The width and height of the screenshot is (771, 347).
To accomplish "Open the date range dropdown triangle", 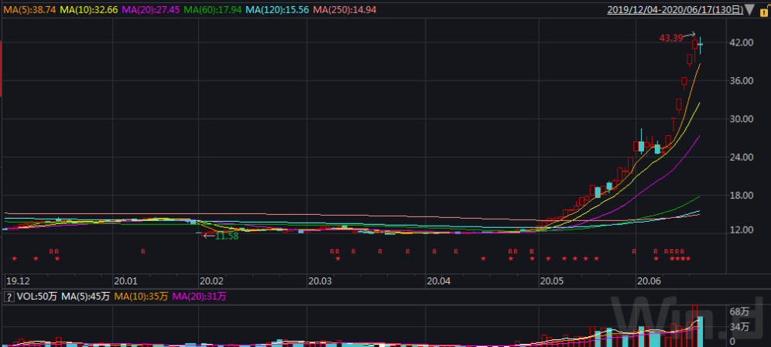I will point(748,10).
